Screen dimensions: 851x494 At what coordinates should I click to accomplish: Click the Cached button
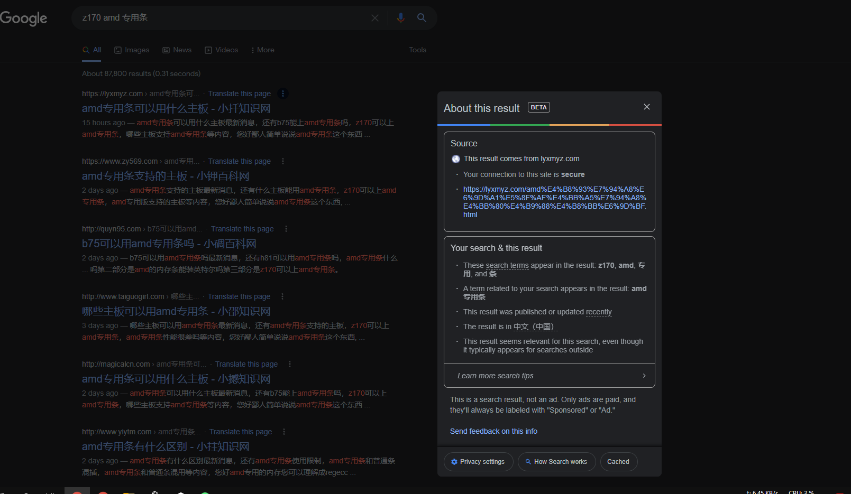(x=618, y=462)
